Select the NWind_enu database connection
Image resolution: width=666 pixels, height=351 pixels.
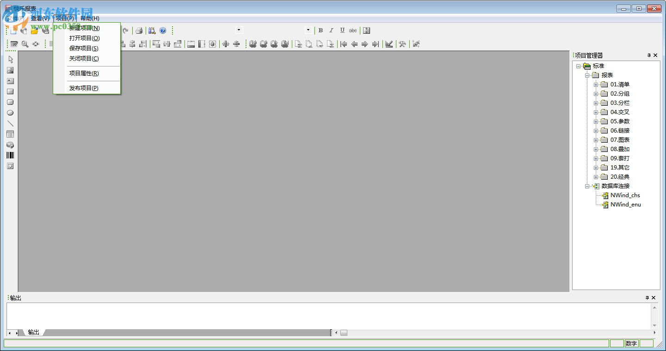(x=625, y=205)
